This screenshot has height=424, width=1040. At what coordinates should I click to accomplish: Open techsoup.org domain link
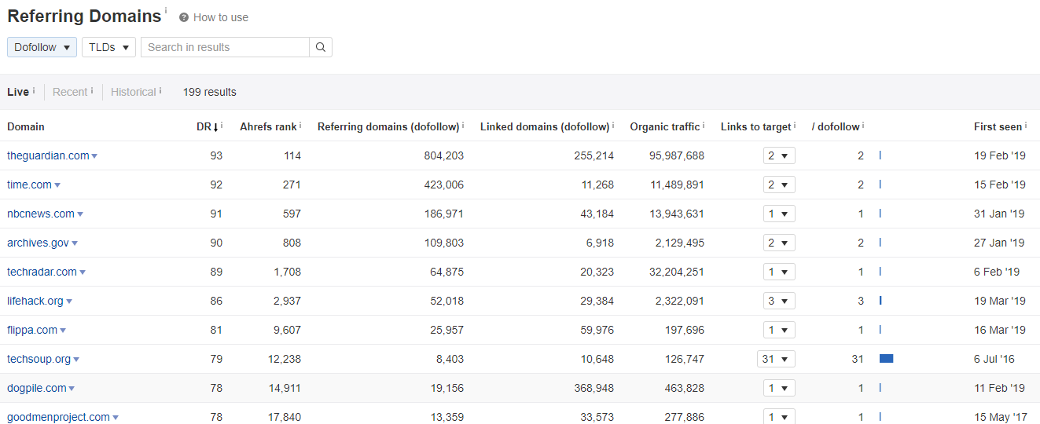point(39,359)
